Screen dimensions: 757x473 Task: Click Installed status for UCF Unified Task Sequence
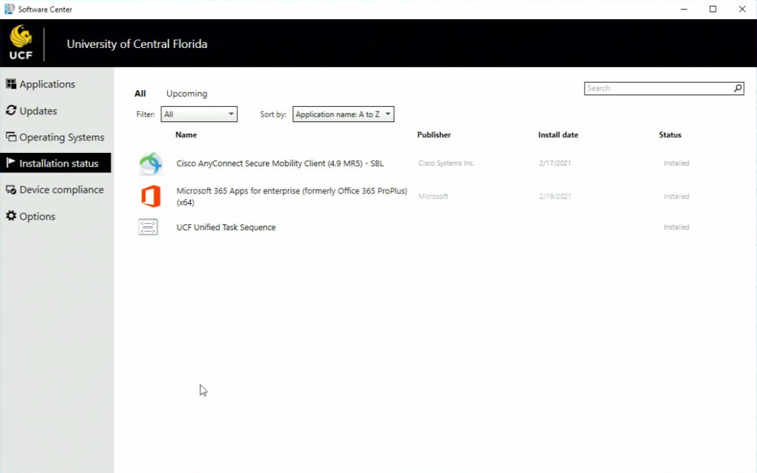pyautogui.click(x=676, y=227)
